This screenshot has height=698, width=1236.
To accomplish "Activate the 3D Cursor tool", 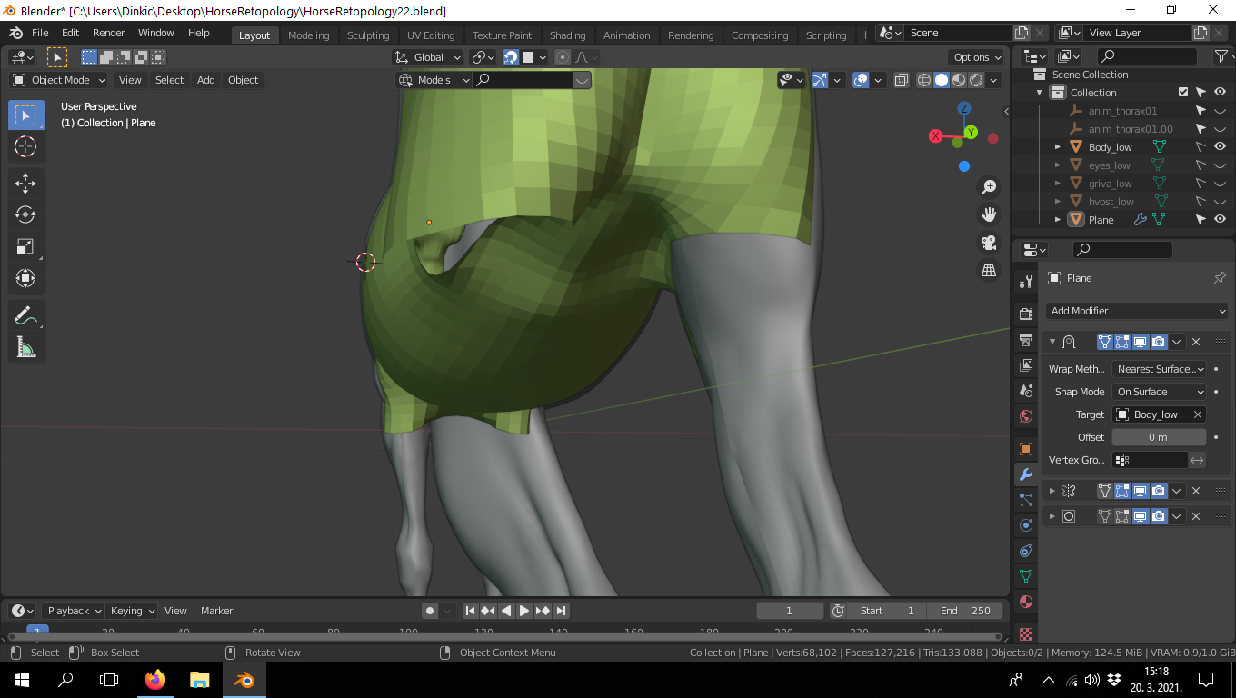I will point(25,146).
